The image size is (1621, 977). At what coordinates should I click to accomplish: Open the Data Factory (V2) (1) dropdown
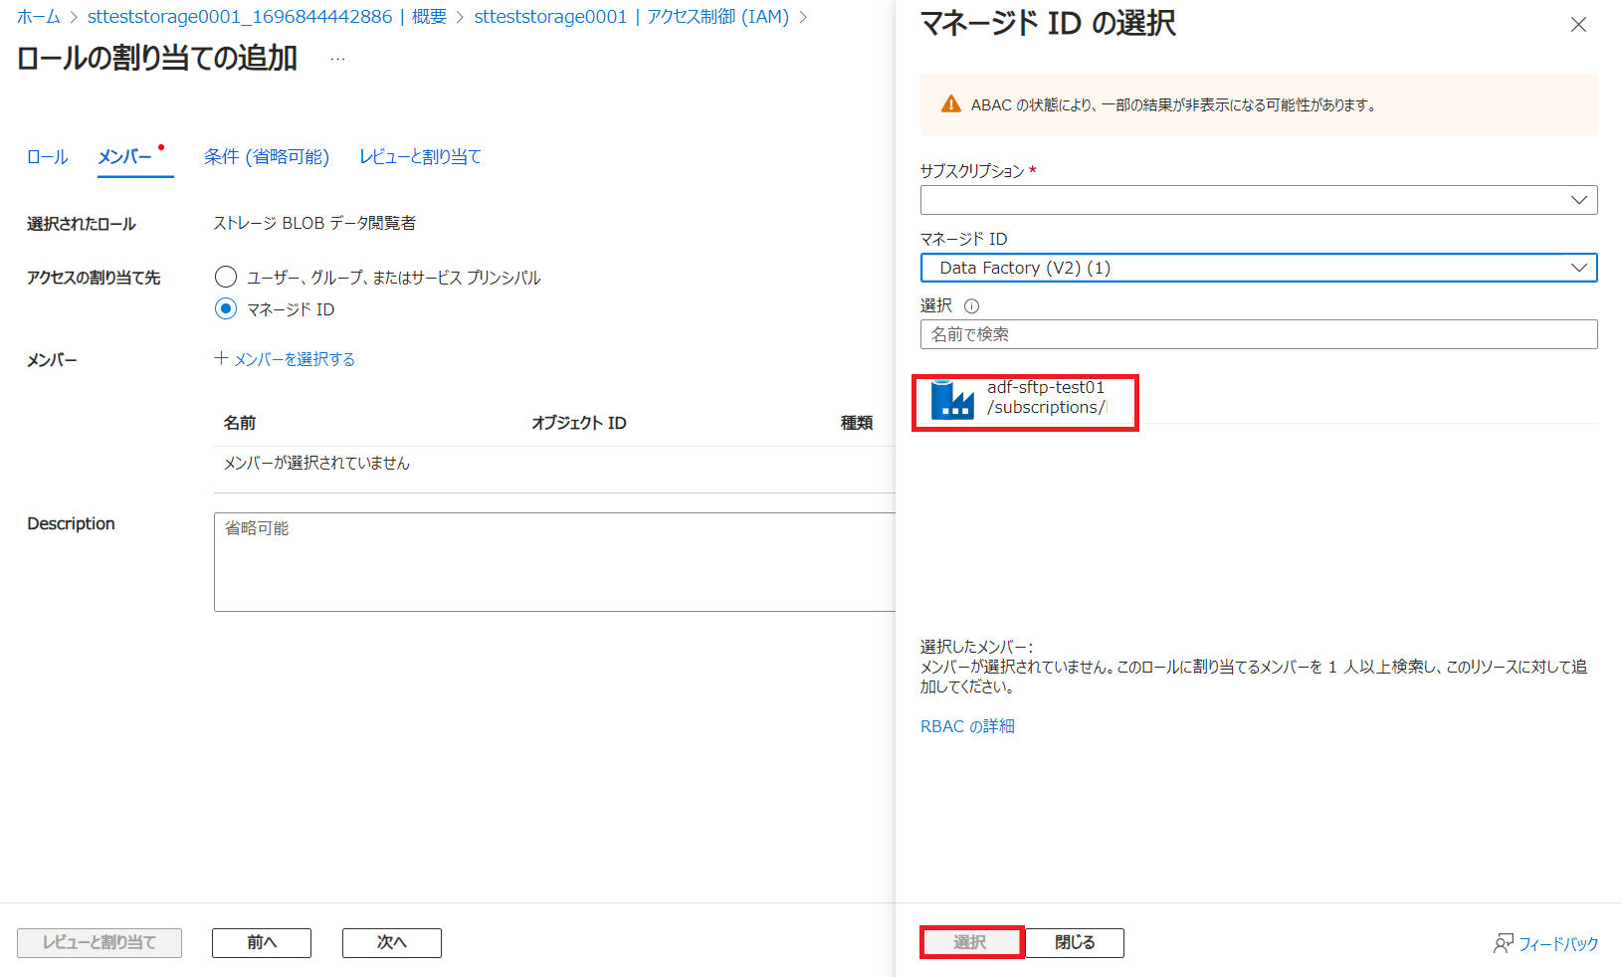pos(1259,268)
